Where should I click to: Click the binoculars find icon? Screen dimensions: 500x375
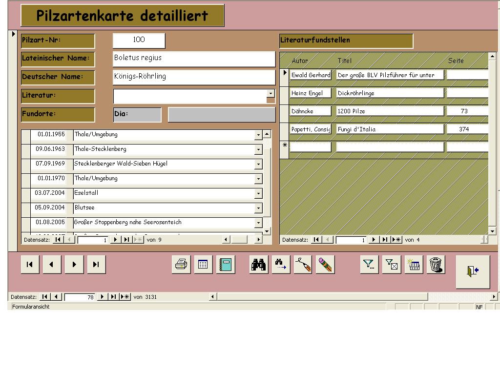[x=259, y=265]
